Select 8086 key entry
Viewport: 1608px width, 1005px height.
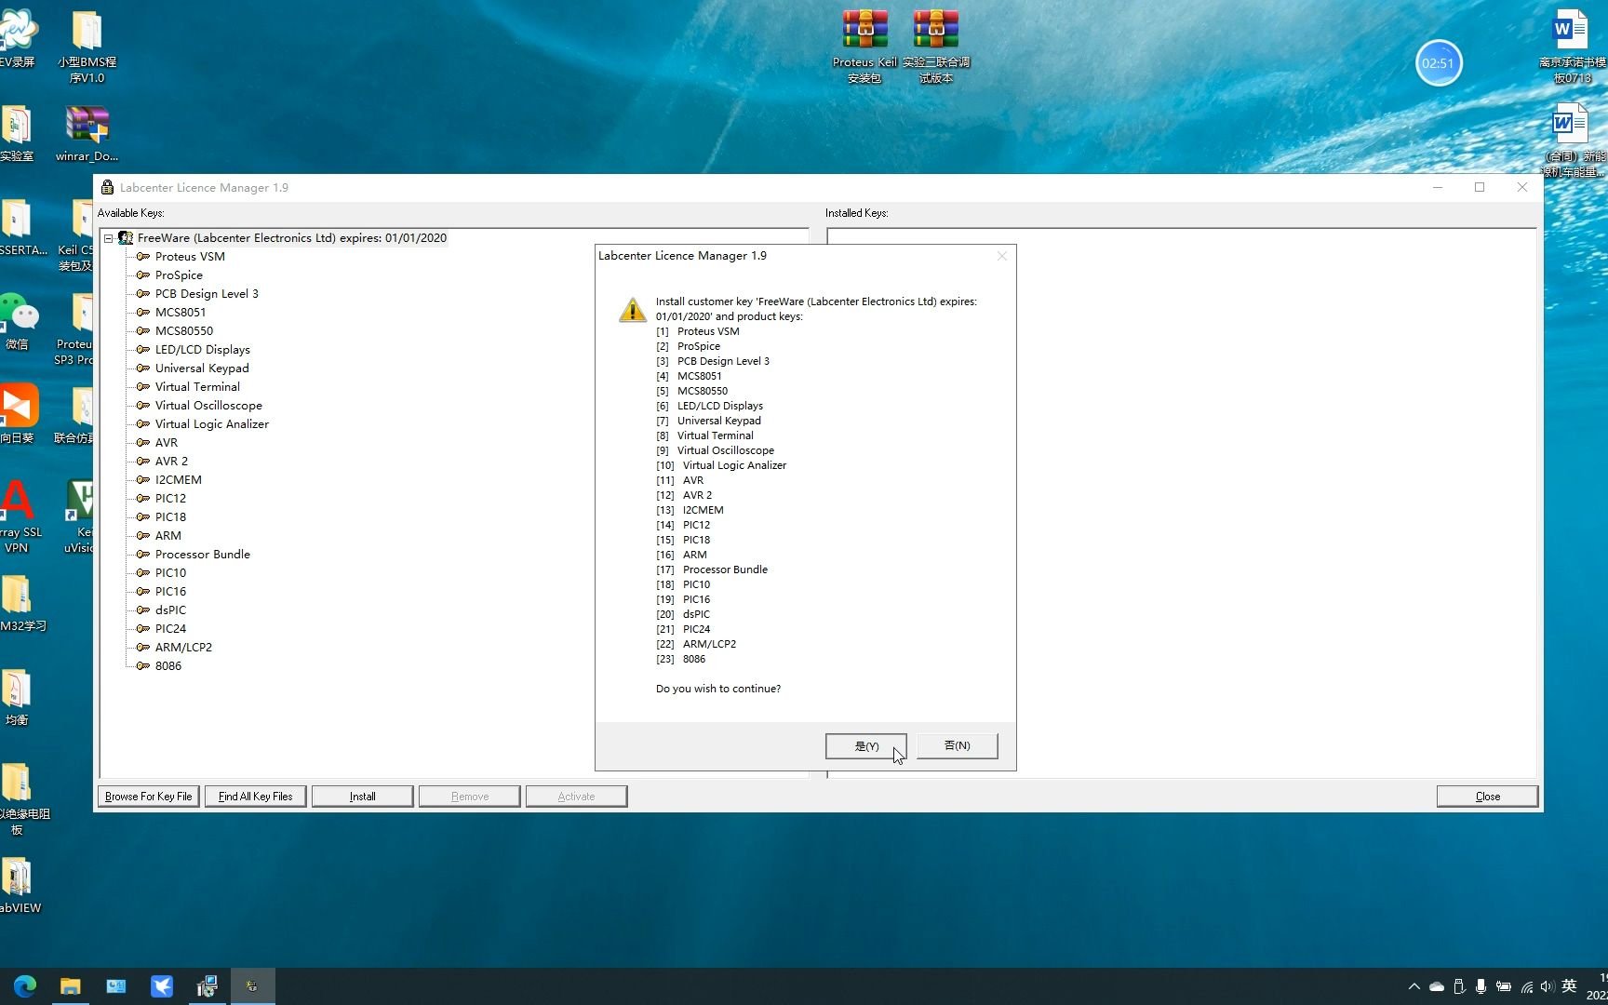pyautogui.click(x=168, y=666)
